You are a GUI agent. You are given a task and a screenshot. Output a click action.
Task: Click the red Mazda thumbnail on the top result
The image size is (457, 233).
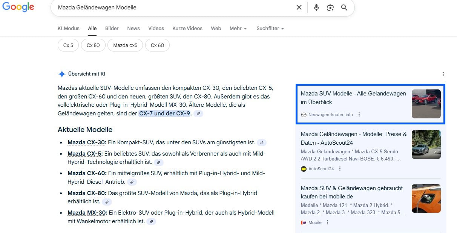coord(426,104)
